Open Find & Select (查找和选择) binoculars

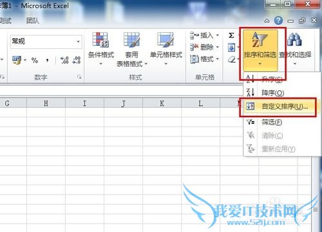coord(295,49)
